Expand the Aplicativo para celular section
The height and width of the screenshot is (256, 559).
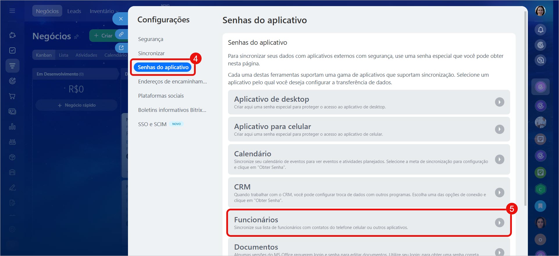pos(499,129)
